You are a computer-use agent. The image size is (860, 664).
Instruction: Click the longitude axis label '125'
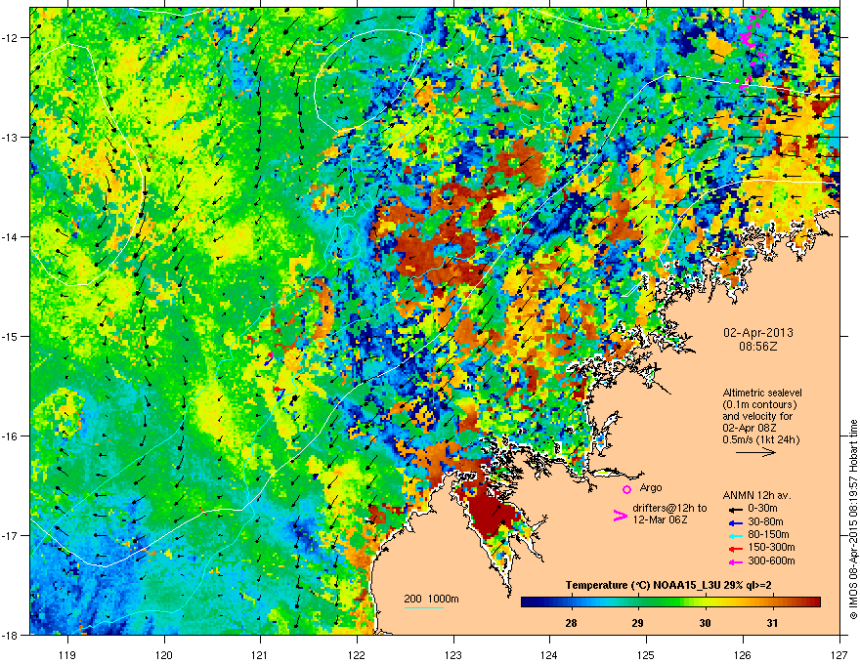coord(646,655)
